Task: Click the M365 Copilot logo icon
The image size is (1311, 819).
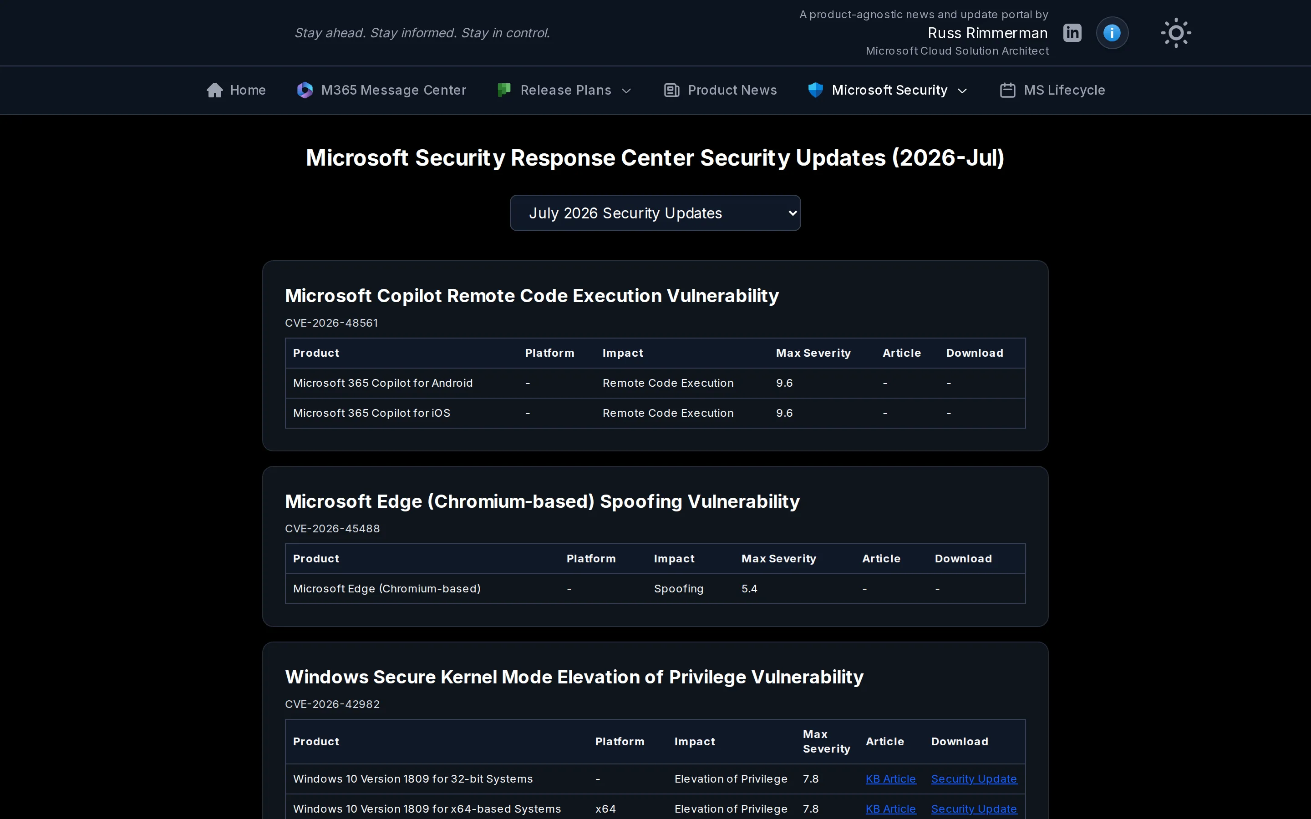Action: point(305,90)
